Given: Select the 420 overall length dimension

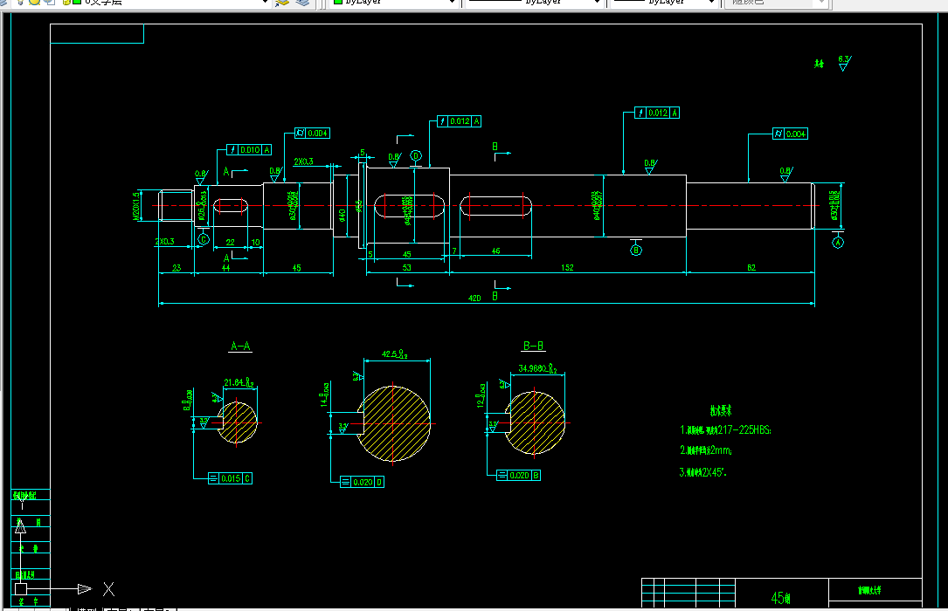Looking at the screenshot, I should [474, 299].
